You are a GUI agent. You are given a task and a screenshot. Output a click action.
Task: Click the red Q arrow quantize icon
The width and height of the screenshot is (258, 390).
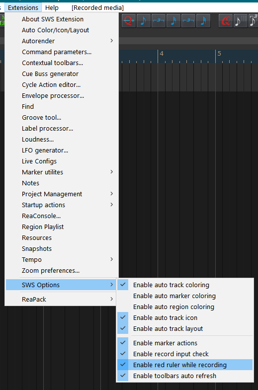coord(129,21)
